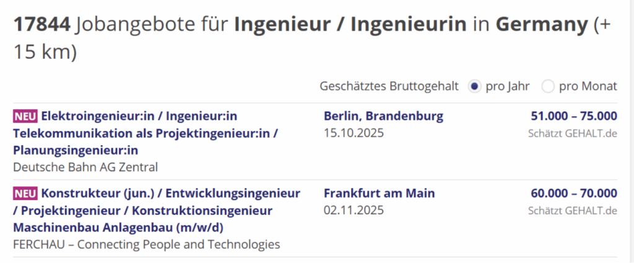Image resolution: width=634 pixels, height=263 pixels.
Task: Open the Elektroingenieur:in Telekommunikation job posting
Action: coord(145,133)
